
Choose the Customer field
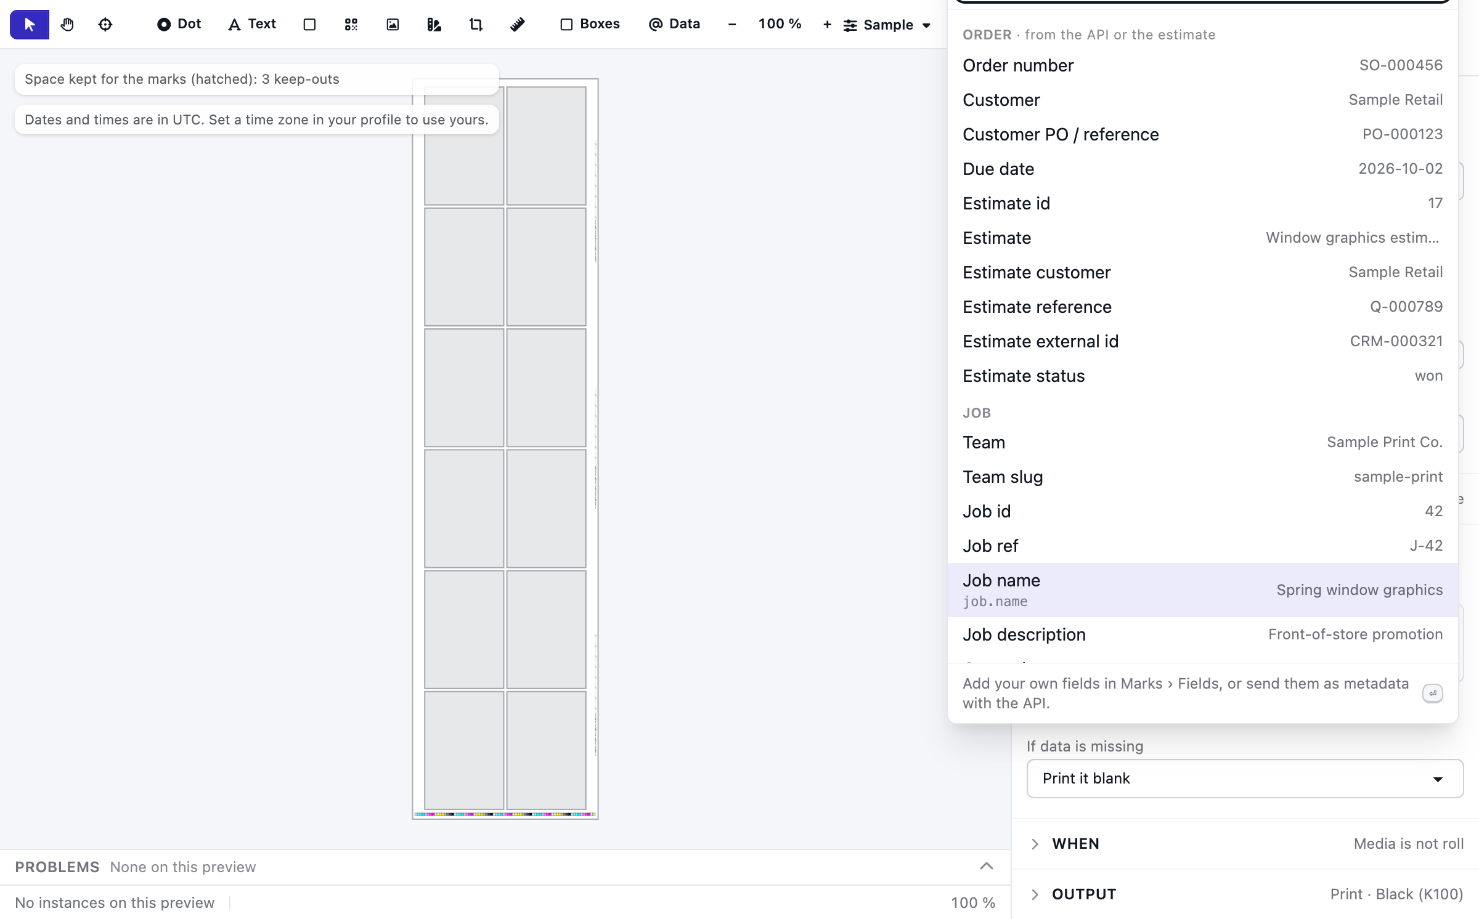(x=1202, y=100)
